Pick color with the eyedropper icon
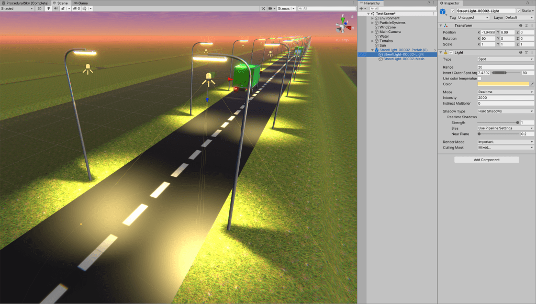Viewport: 536px width, 304px height. coord(532,84)
